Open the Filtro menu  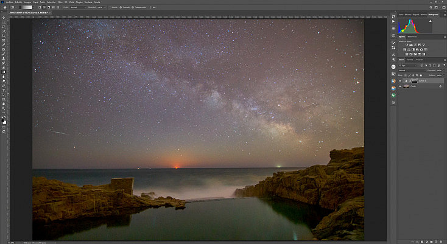[60, 2]
